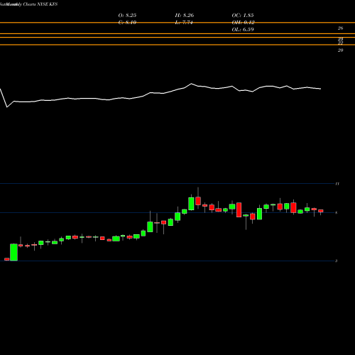The image size is (355, 355).
Task: Click the 'OL: 6.59' reading
Action: tap(243, 30)
